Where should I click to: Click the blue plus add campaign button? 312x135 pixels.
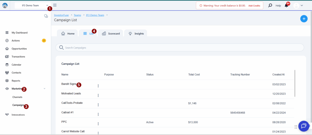pos(304,19)
